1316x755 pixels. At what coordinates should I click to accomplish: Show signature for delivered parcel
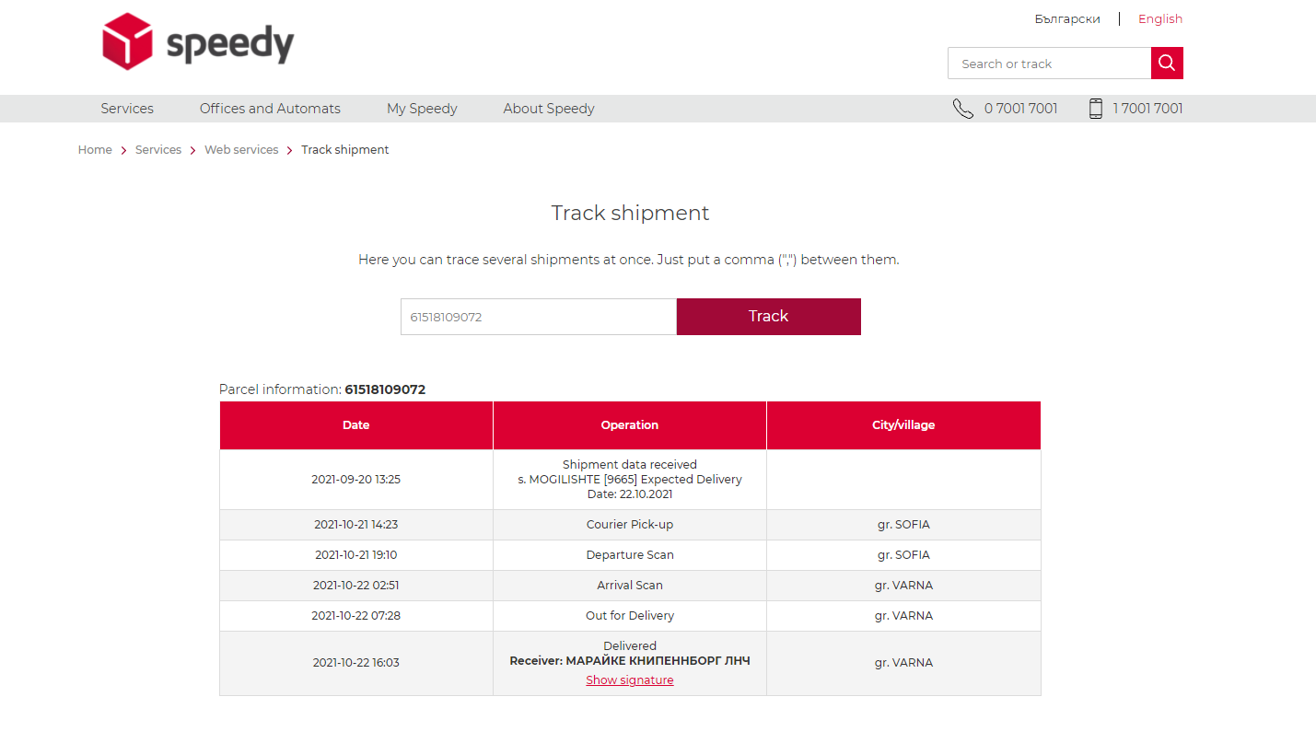pos(630,680)
